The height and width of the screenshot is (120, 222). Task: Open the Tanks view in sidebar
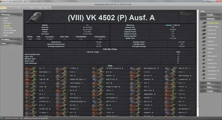pyautogui.click(x=6, y=21)
